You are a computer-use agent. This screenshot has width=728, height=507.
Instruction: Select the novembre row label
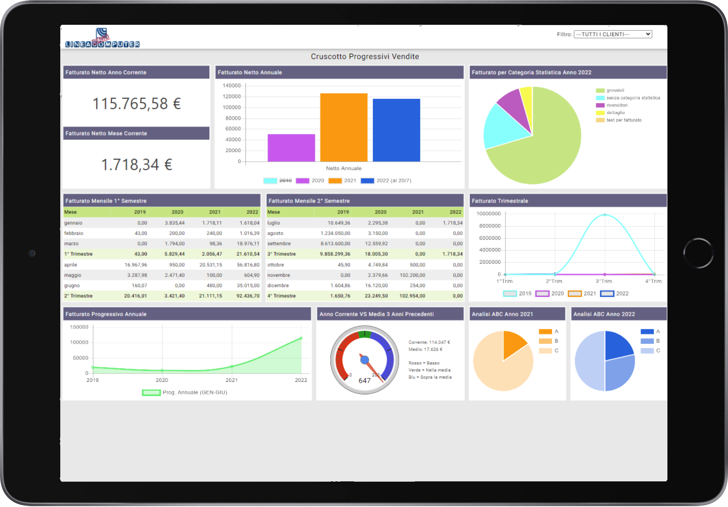pyautogui.click(x=279, y=275)
